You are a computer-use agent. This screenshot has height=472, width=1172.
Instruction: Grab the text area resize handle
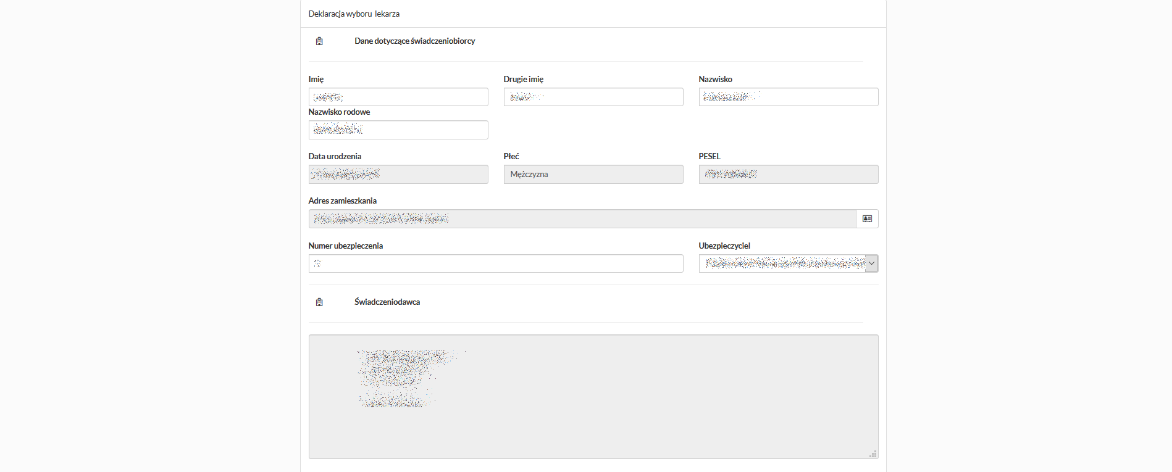[x=873, y=454]
